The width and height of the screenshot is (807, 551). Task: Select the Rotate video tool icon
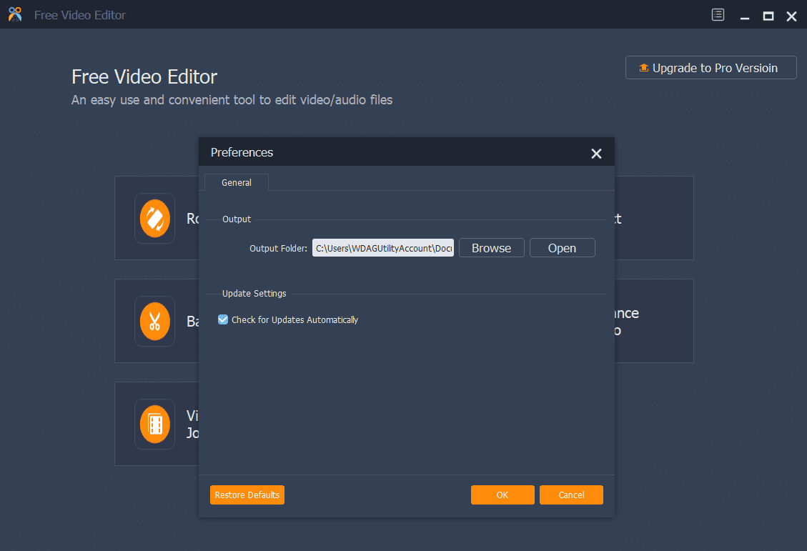coord(154,219)
